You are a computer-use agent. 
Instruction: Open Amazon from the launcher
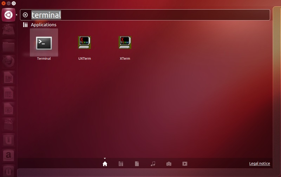[x=8, y=155]
